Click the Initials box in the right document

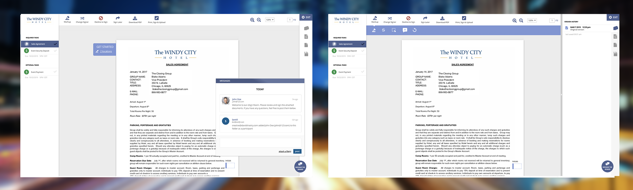[x=517, y=166]
